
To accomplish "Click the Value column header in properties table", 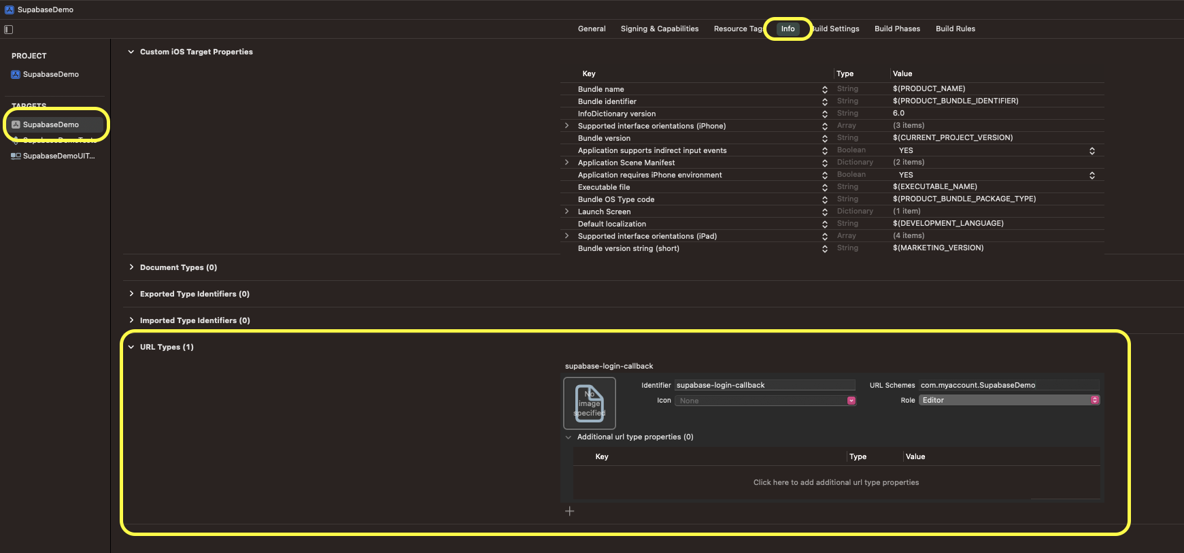I will coord(902,73).
